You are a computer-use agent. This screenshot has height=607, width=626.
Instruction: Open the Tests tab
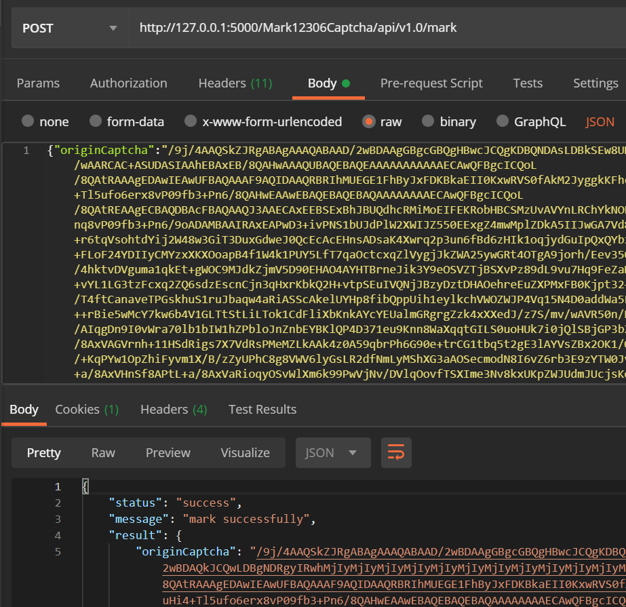(x=528, y=83)
